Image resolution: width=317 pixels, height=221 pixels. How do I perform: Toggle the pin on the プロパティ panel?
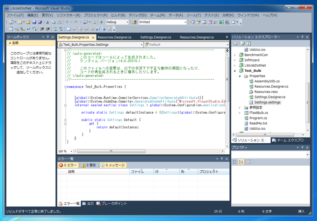(x=302, y=147)
